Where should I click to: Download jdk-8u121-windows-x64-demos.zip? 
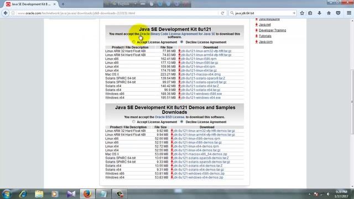pos(198,177)
